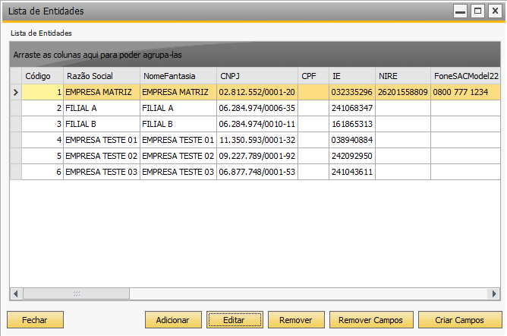507x336 pixels.
Task: Select NomeFantasia cell EMPRESA MATRIZ
Action: (178, 92)
